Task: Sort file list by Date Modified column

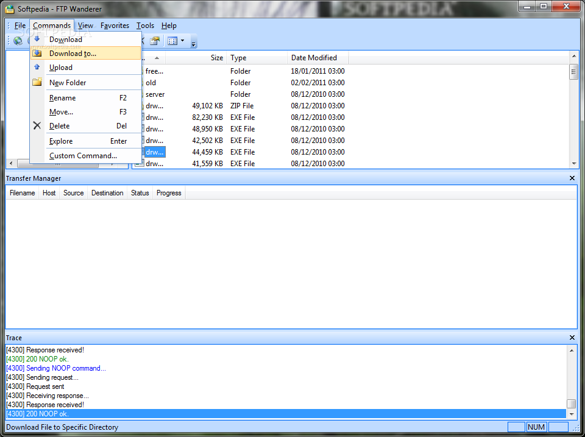Action: point(318,58)
